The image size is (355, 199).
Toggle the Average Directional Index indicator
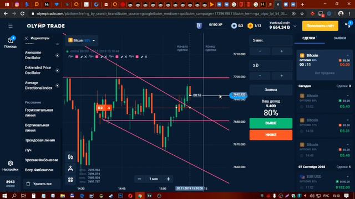tap(58, 86)
